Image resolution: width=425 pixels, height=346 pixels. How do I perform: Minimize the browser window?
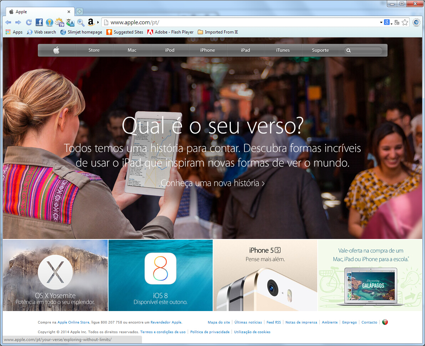[x=392, y=4]
